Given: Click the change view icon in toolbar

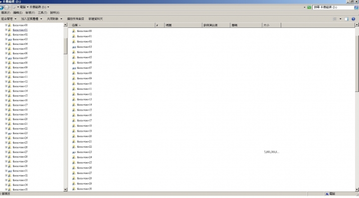Looking at the screenshot, I should 335,19.
